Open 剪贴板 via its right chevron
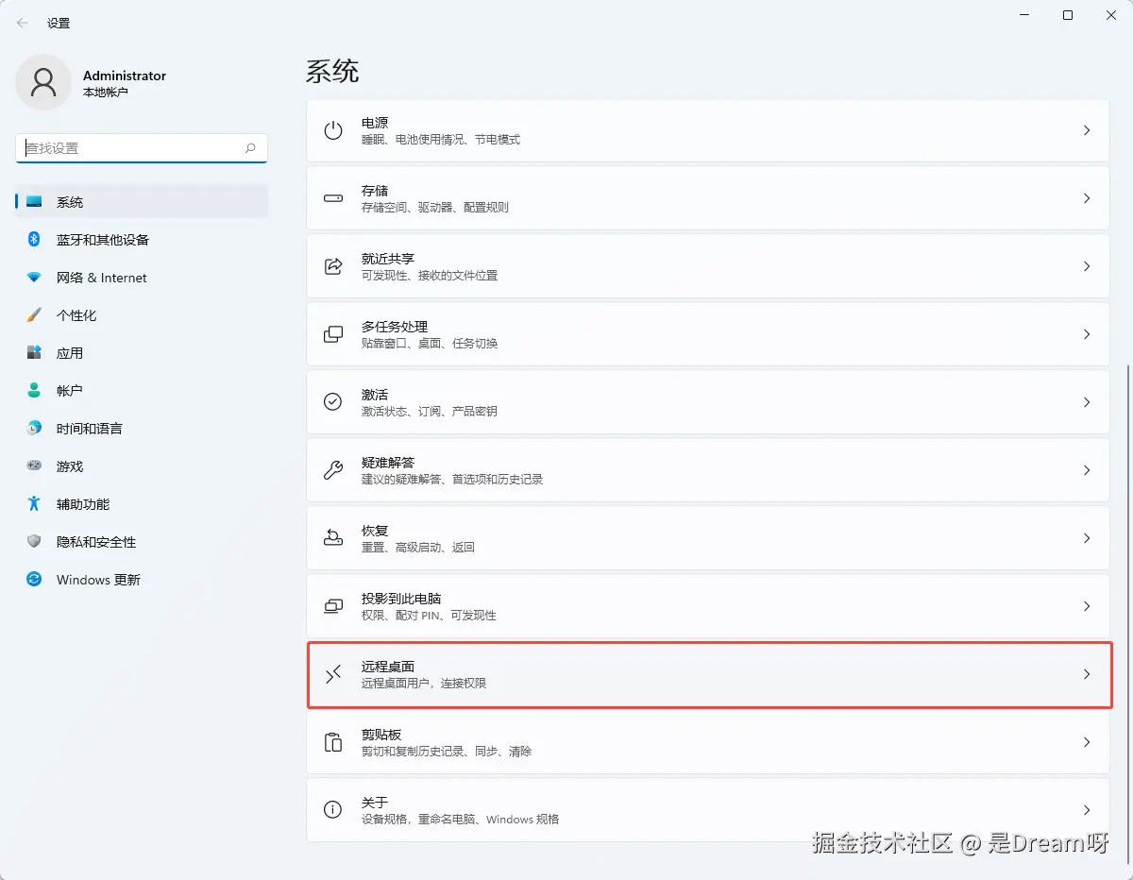Screen dimensions: 1133x880 click(1087, 742)
